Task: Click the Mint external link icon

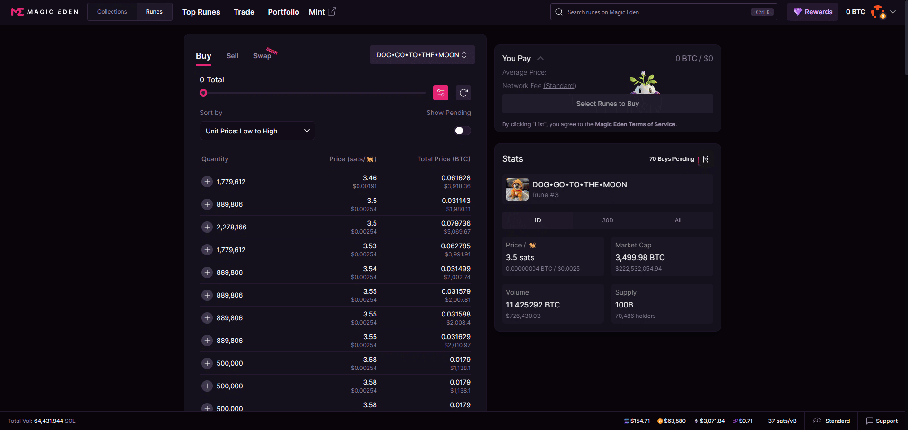Action: click(332, 11)
